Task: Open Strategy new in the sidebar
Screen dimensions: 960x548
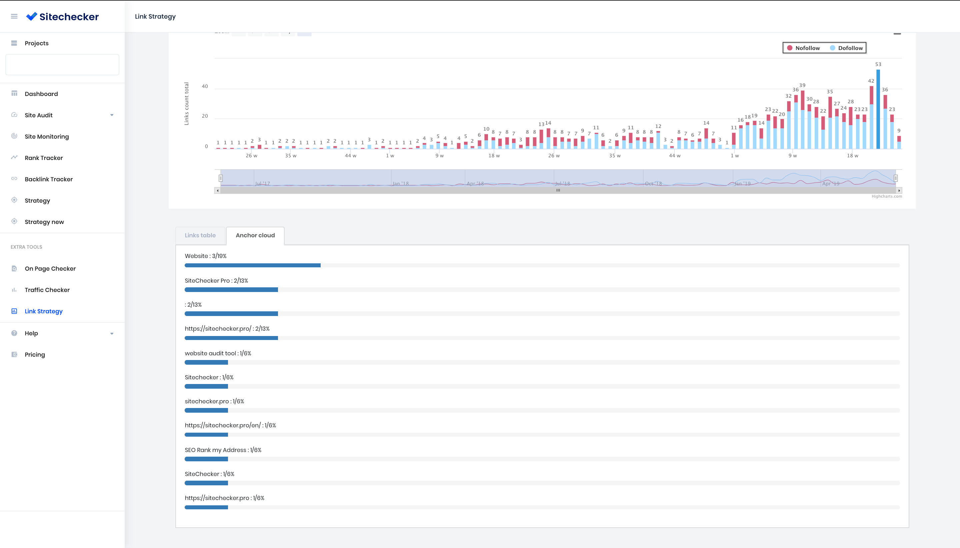Action: click(44, 222)
